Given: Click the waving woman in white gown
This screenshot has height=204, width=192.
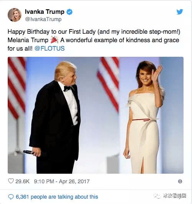Looking at the screenshot, I should (x=144, y=117).
